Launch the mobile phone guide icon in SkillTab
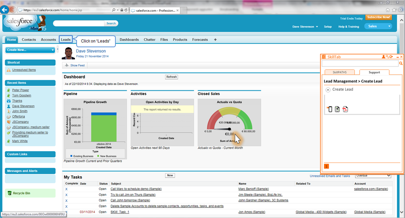The height and width of the screenshot is (218, 405). 330,109
